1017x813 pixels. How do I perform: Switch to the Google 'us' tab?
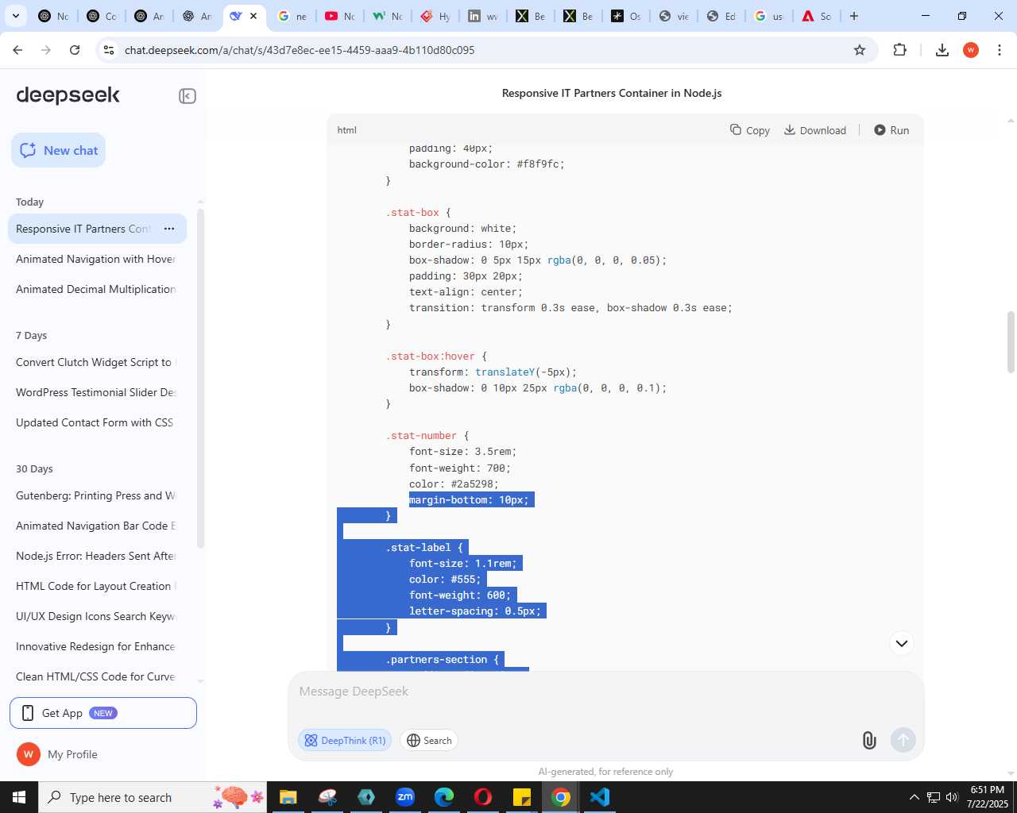tap(768, 16)
